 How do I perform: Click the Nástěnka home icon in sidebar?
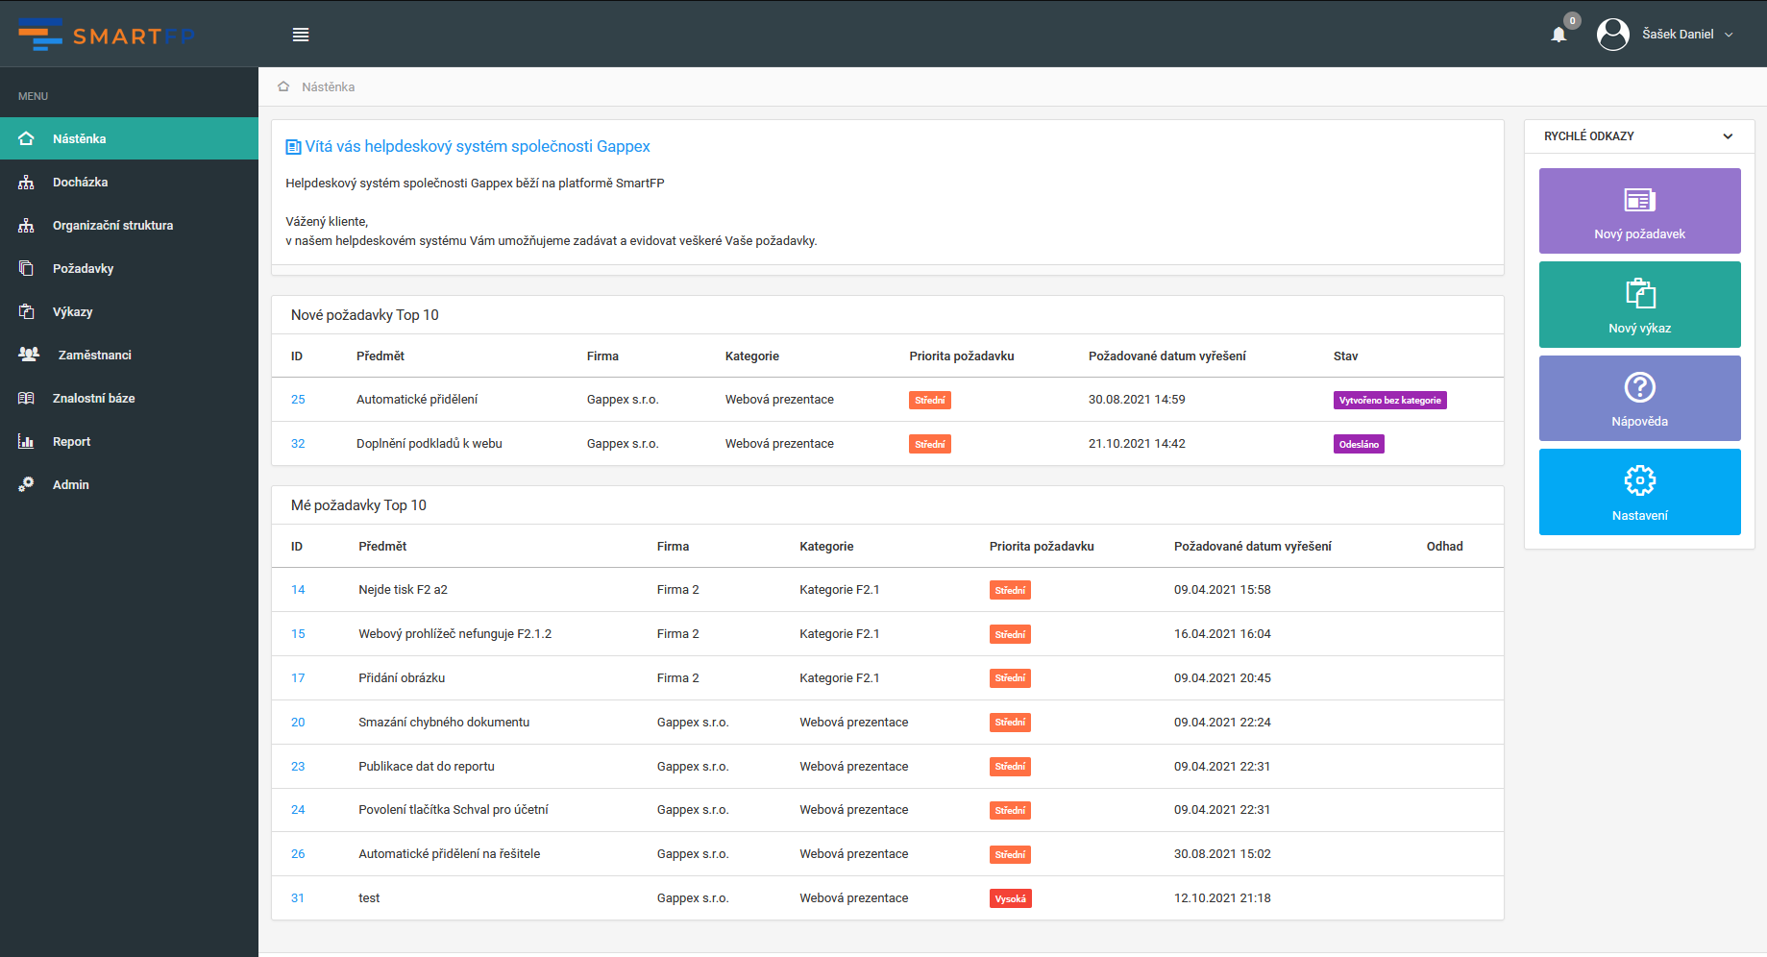tap(26, 138)
